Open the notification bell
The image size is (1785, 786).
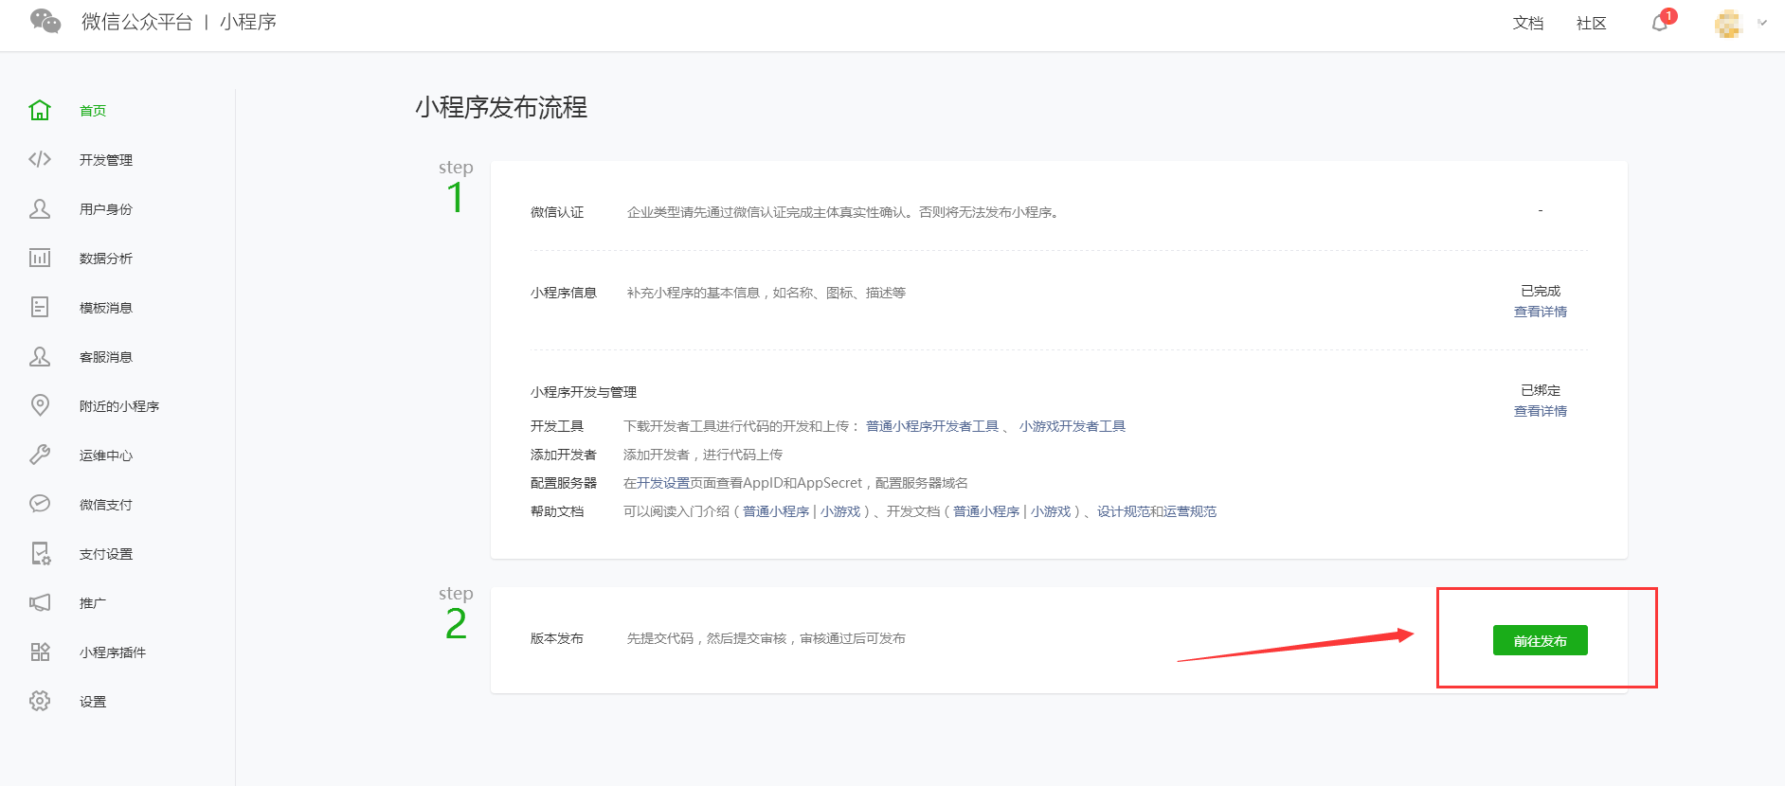point(1660,23)
